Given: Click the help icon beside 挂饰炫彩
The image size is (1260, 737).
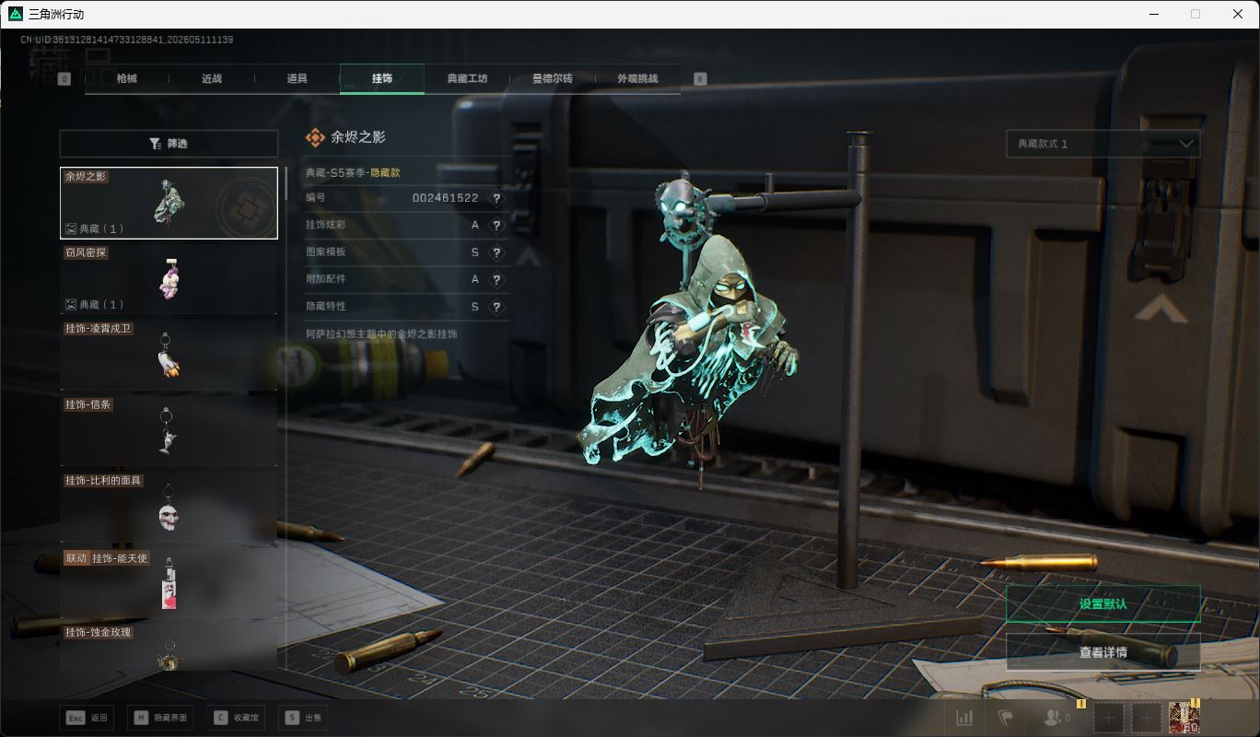Looking at the screenshot, I should click(496, 225).
